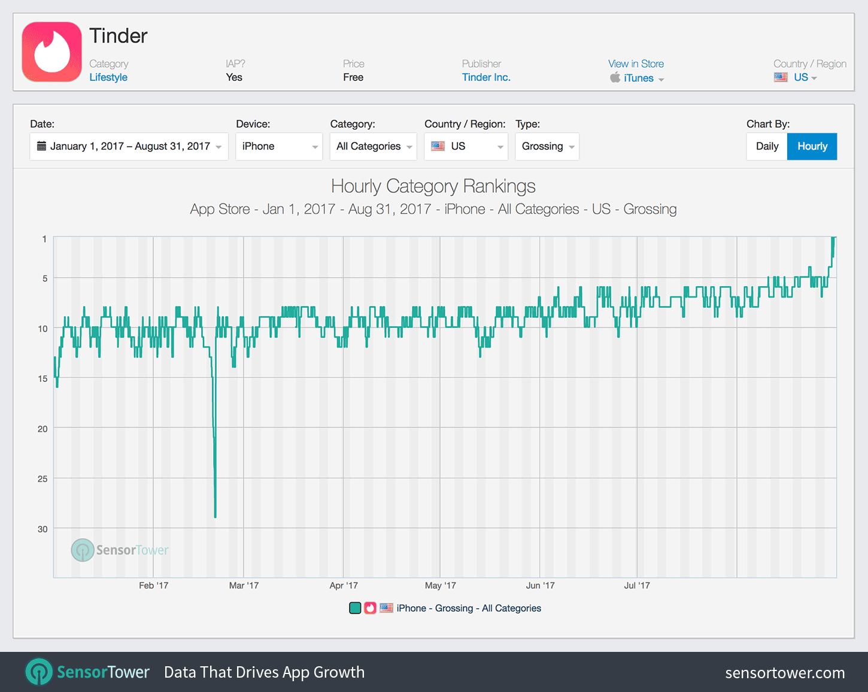
Task: Open the Country / Region filter dropdown
Action: (x=466, y=147)
